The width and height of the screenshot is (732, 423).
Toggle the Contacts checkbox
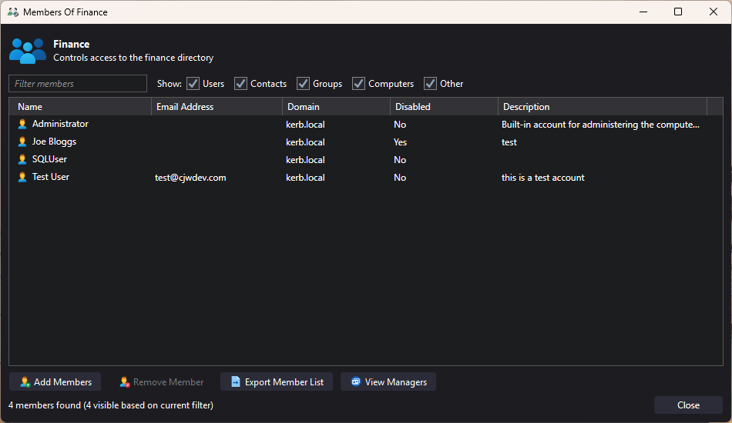240,84
